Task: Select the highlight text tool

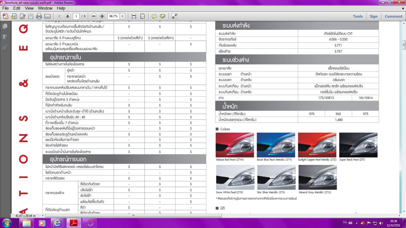Action: pos(163,16)
